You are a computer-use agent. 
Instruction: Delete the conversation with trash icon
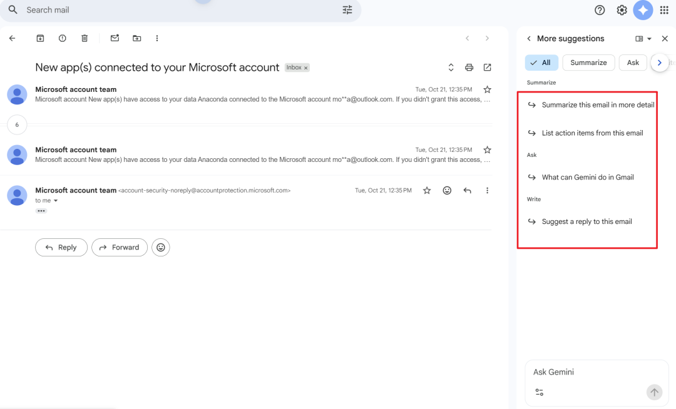pos(84,38)
